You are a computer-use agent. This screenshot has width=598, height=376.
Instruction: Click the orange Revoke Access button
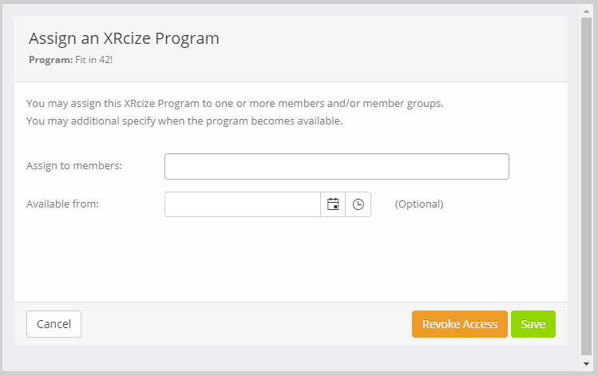pyautogui.click(x=460, y=324)
